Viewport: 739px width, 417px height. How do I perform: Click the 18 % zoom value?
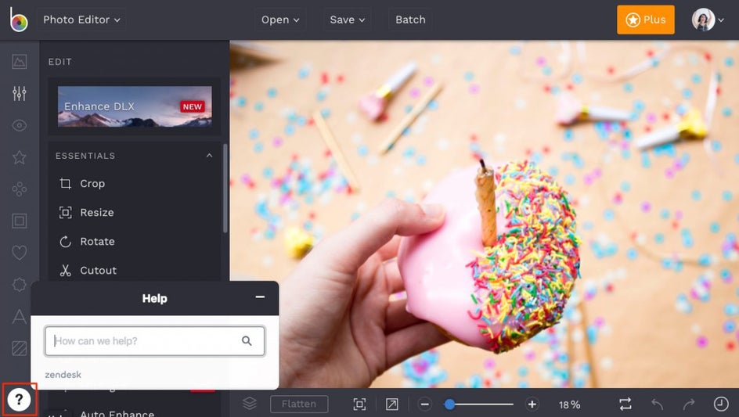[x=569, y=404]
